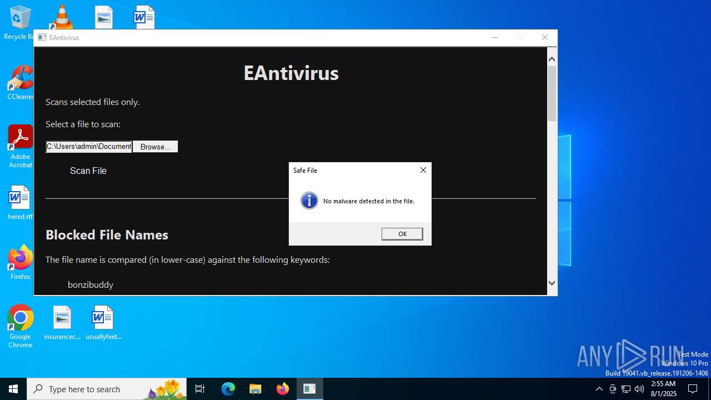The height and width of the screenshot is (400, 711).
Task: Show hidden system tray icons
Action: (x=599, y=389)
